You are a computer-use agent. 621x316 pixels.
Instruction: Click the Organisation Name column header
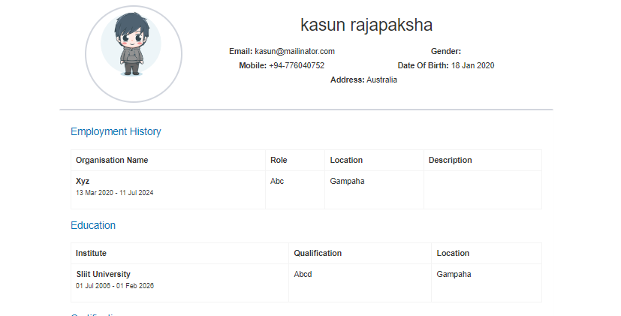point(112,160)
